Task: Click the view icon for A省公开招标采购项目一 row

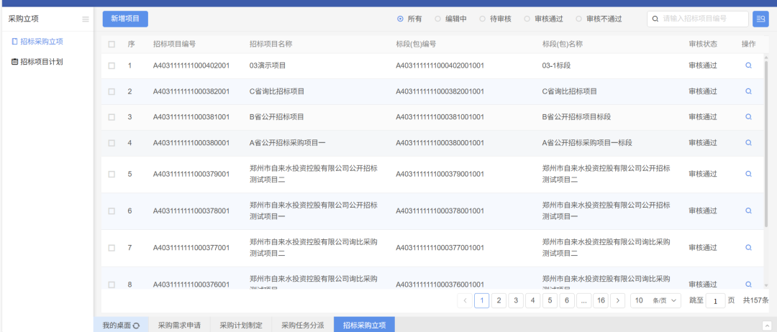Action: (x=748, y=143)
